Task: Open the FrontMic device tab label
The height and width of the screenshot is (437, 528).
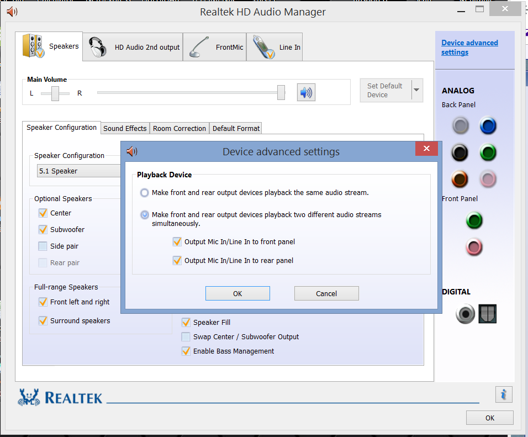Action: [x=229, y=48]
